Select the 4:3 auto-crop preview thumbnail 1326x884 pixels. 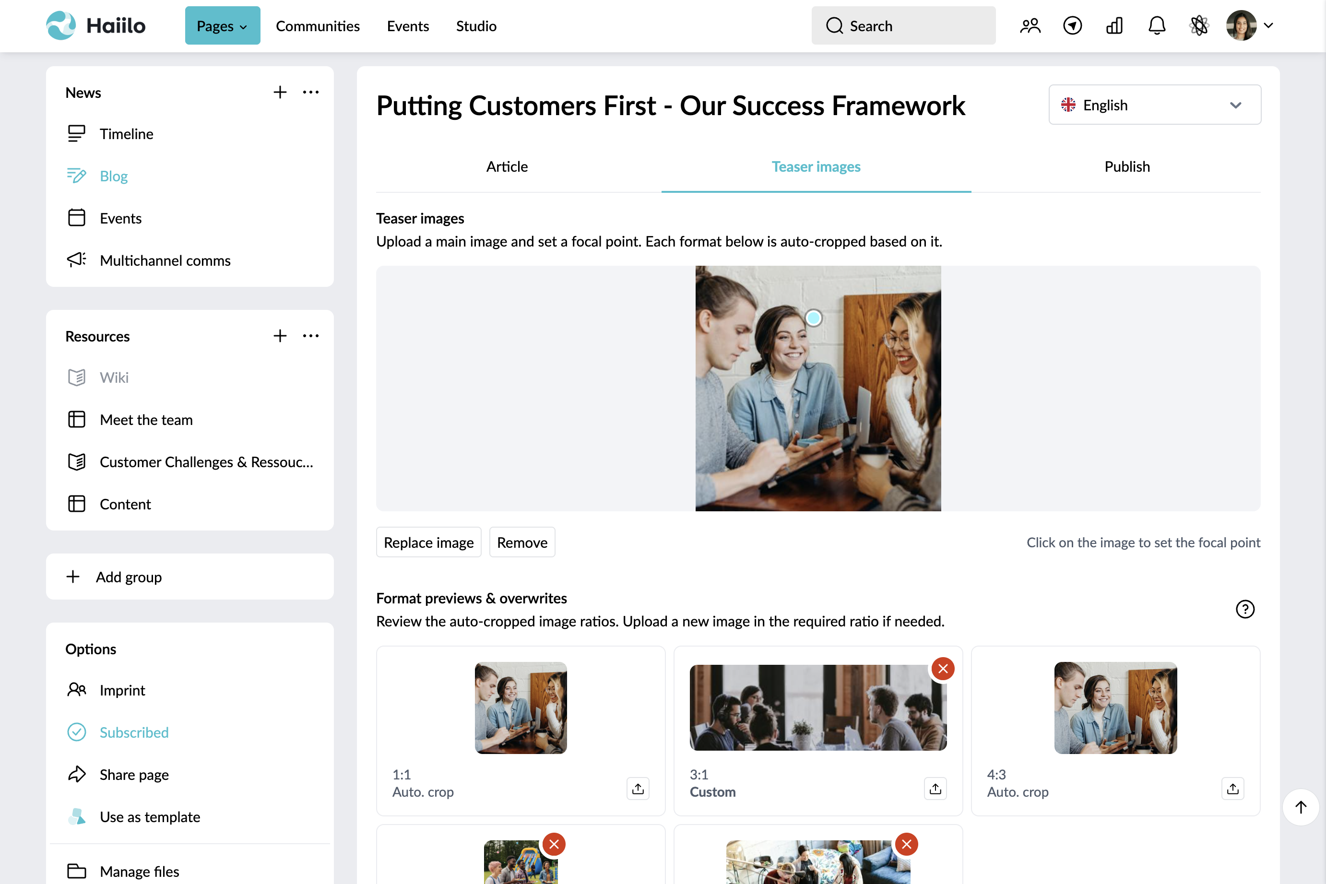(x=1115, y=707)
